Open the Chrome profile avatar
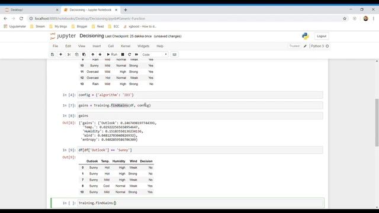 [365, 18]
